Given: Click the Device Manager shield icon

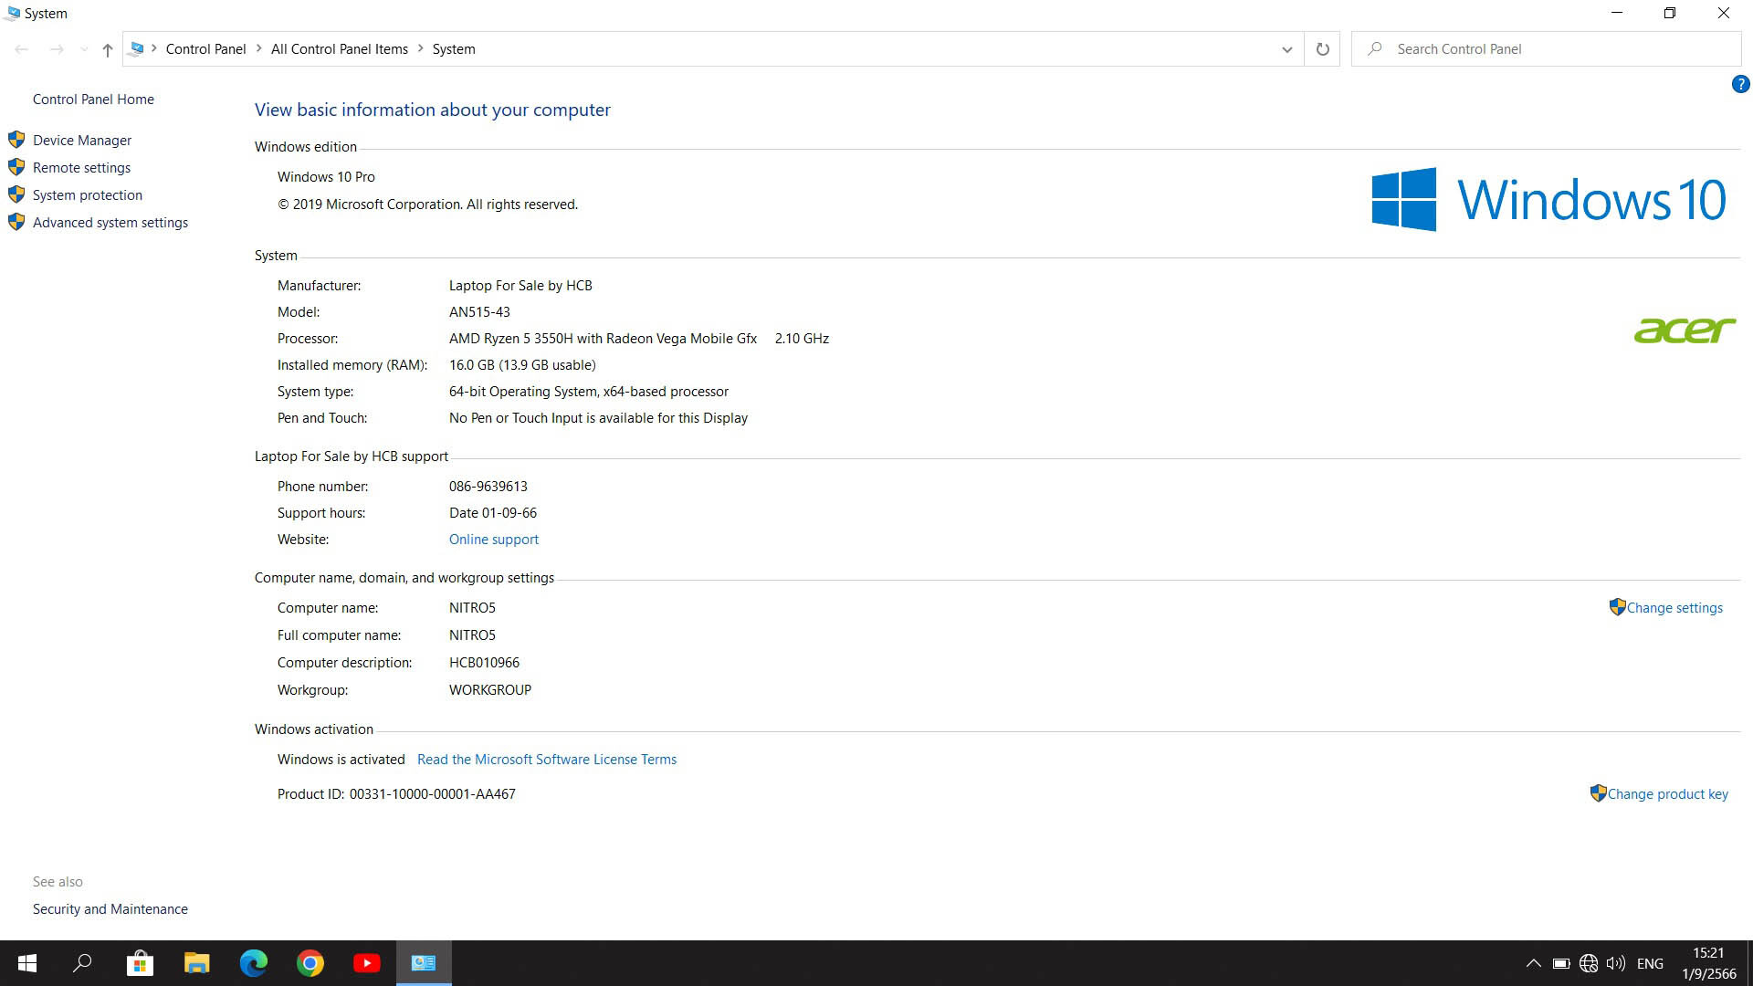Looking at the screenshot, I should (16, 140).
